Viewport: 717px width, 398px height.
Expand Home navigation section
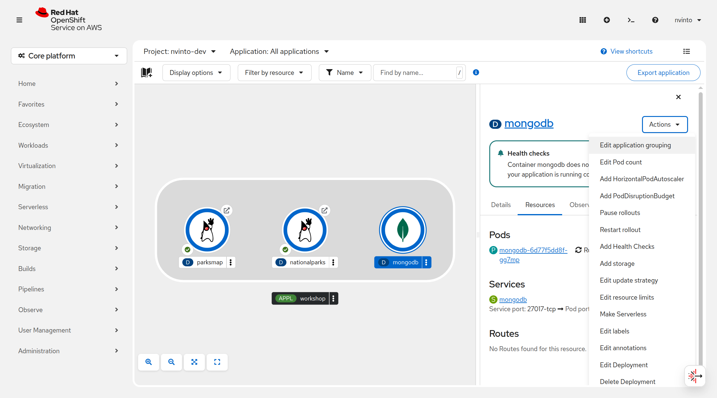point(69,83)
